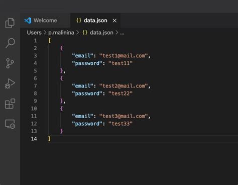Click the opening brace on line 2

click(x=62, y=48)
